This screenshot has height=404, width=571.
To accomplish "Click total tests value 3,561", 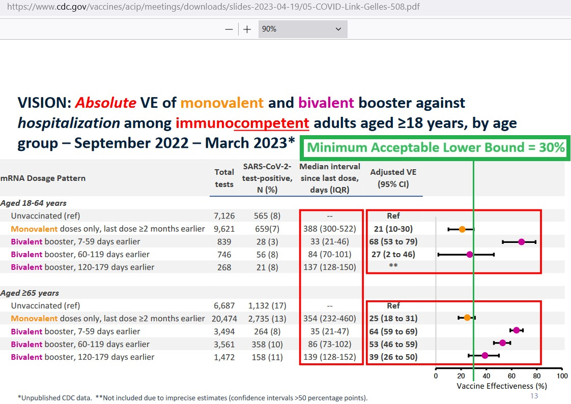I will (x=224, y=345).
